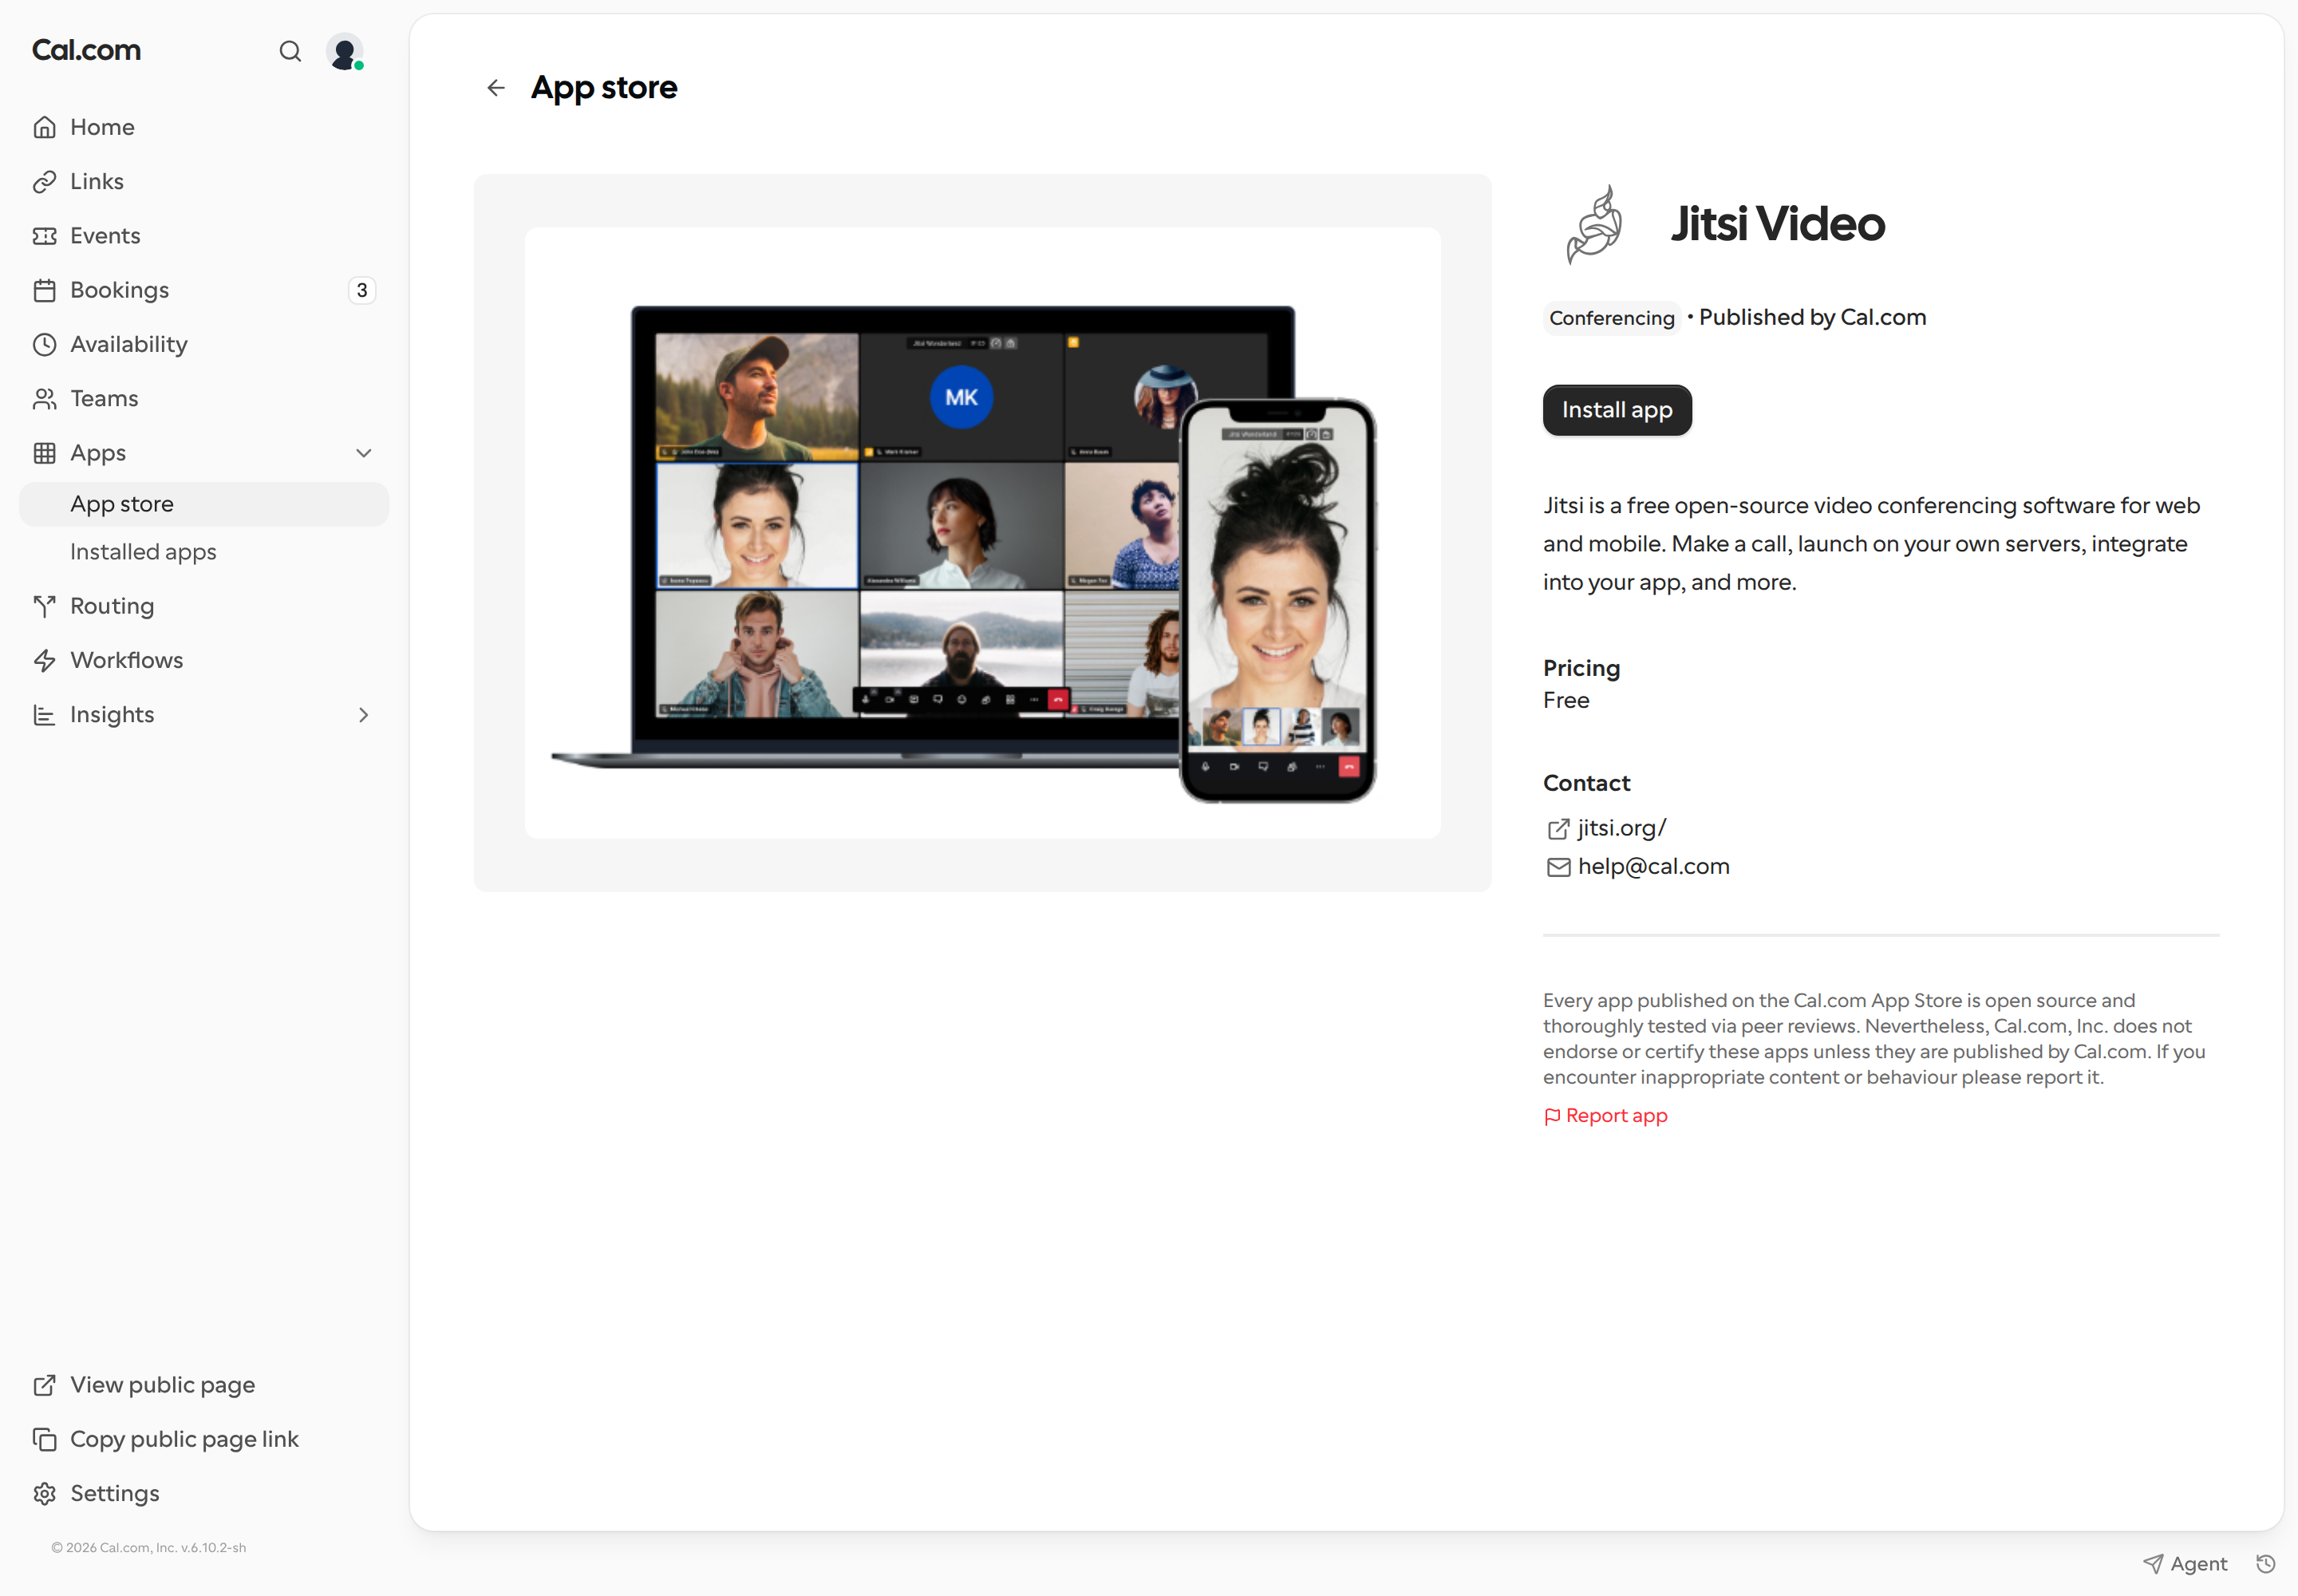This screenshot has width=2298, height=1596.
Task: Open Events in sidebar
Action: [x=204, y=235]
